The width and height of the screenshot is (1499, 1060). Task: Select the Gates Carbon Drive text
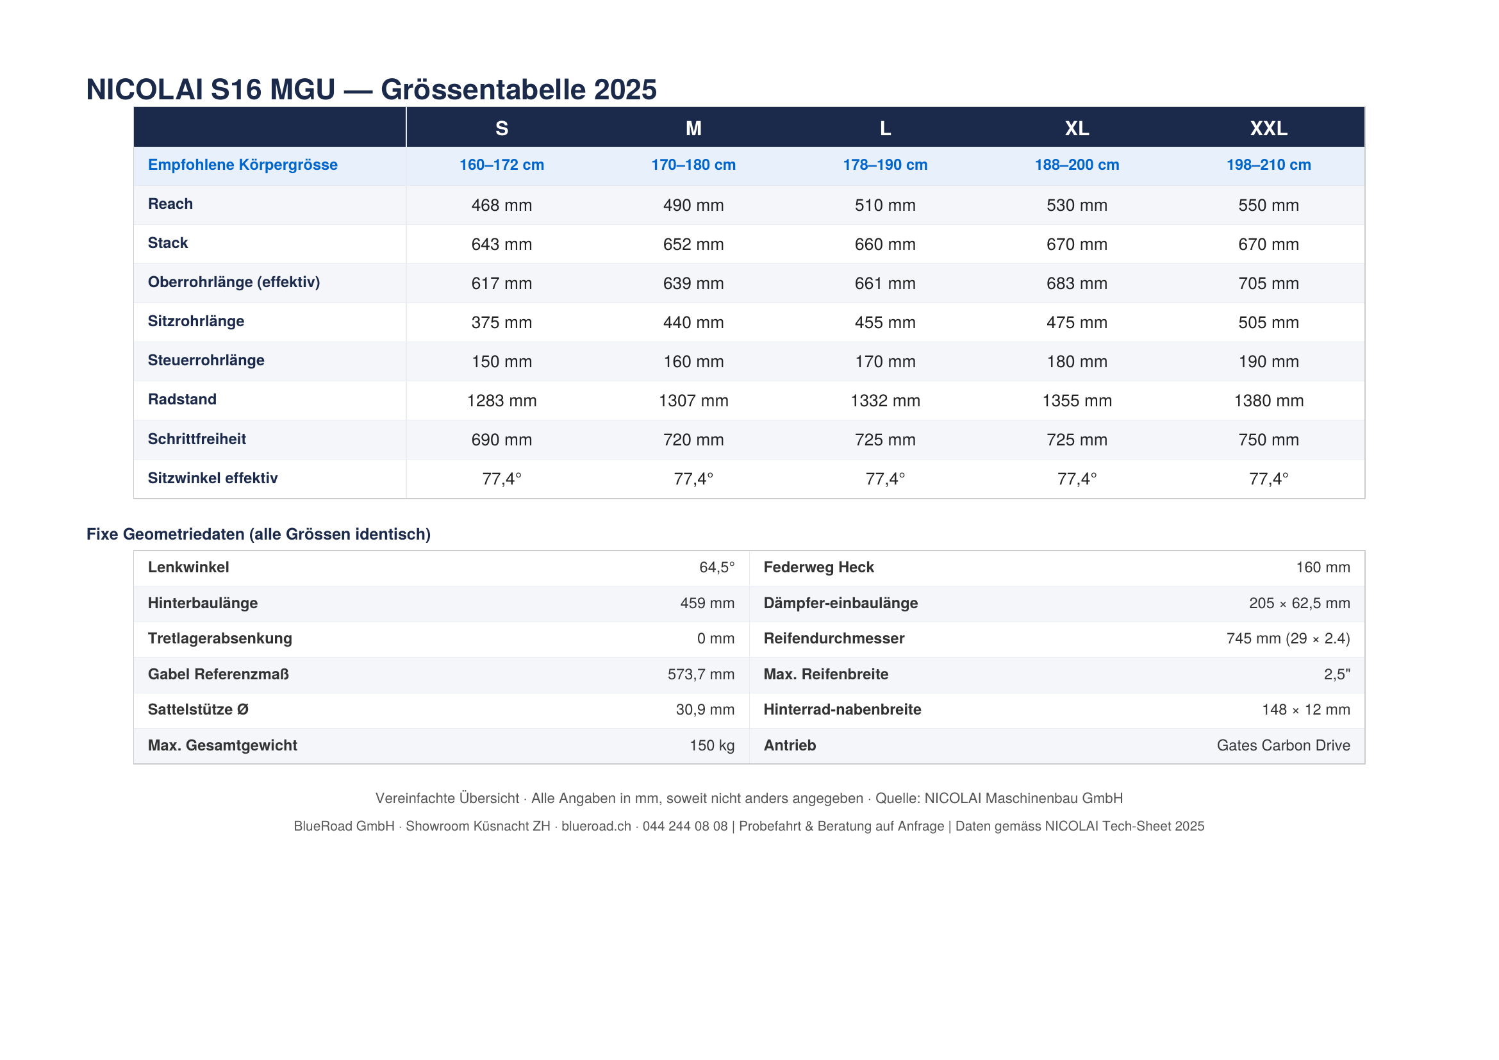[x=1282, y=745]
